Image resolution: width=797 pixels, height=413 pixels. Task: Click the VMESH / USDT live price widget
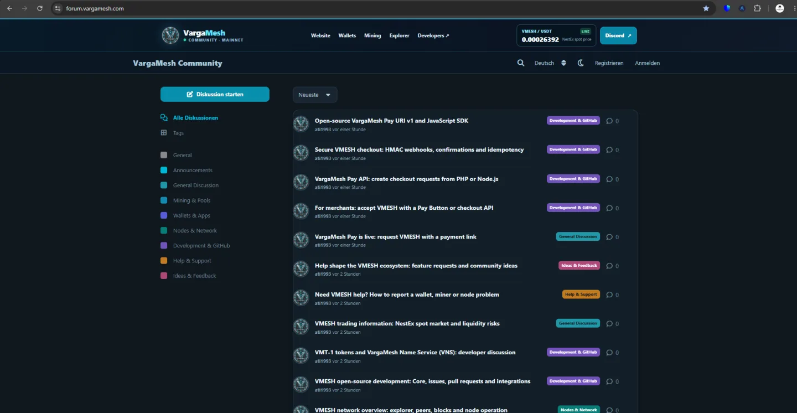pos(556,35)
